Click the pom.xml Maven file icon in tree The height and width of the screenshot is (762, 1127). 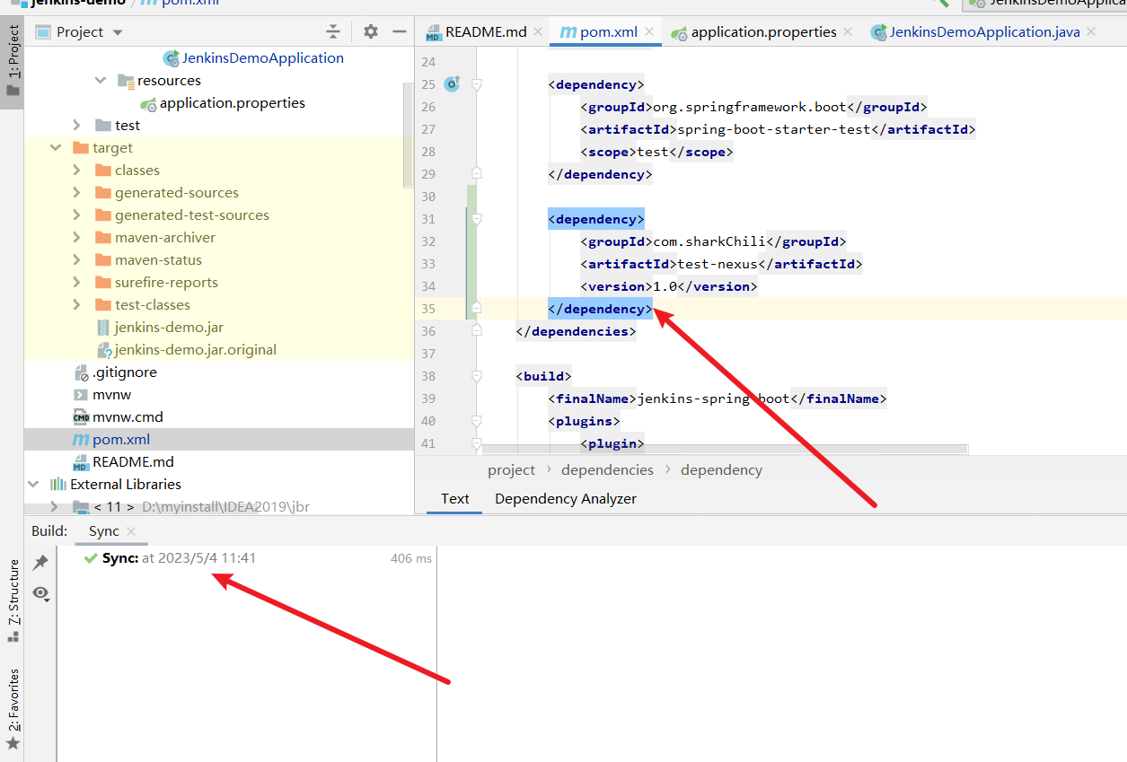pos(80,440)
